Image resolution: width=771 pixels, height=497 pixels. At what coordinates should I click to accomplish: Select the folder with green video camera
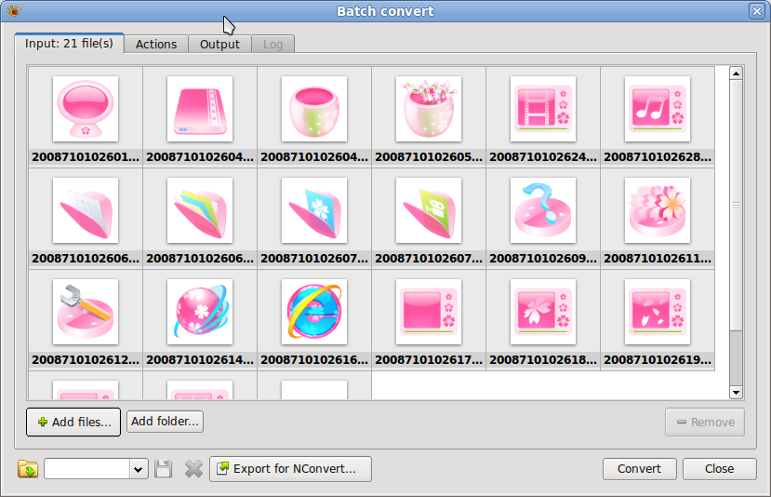tap(429, 210)
